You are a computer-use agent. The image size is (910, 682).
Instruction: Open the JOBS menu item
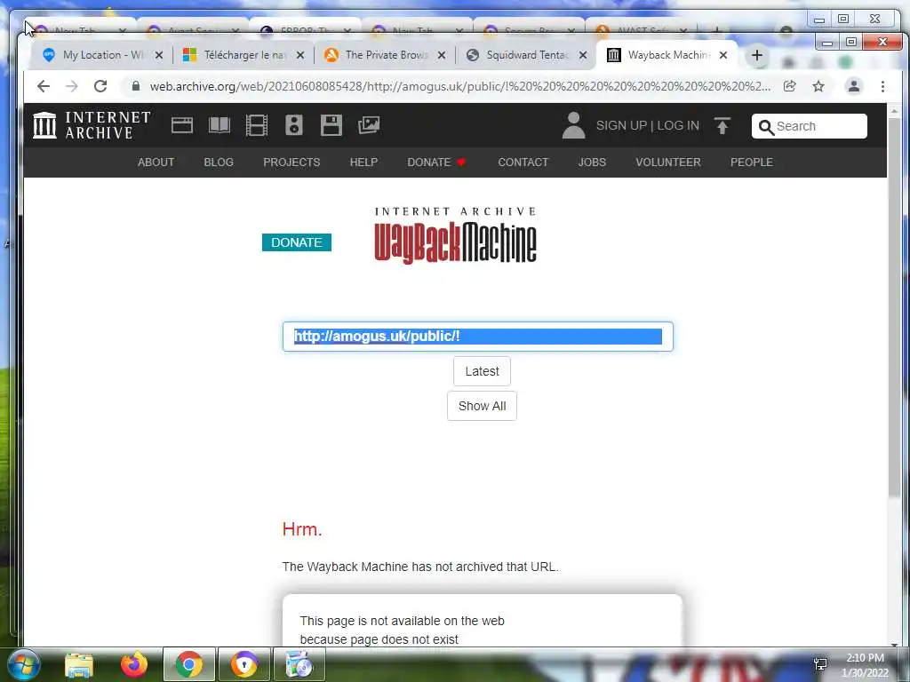(592, 163)
